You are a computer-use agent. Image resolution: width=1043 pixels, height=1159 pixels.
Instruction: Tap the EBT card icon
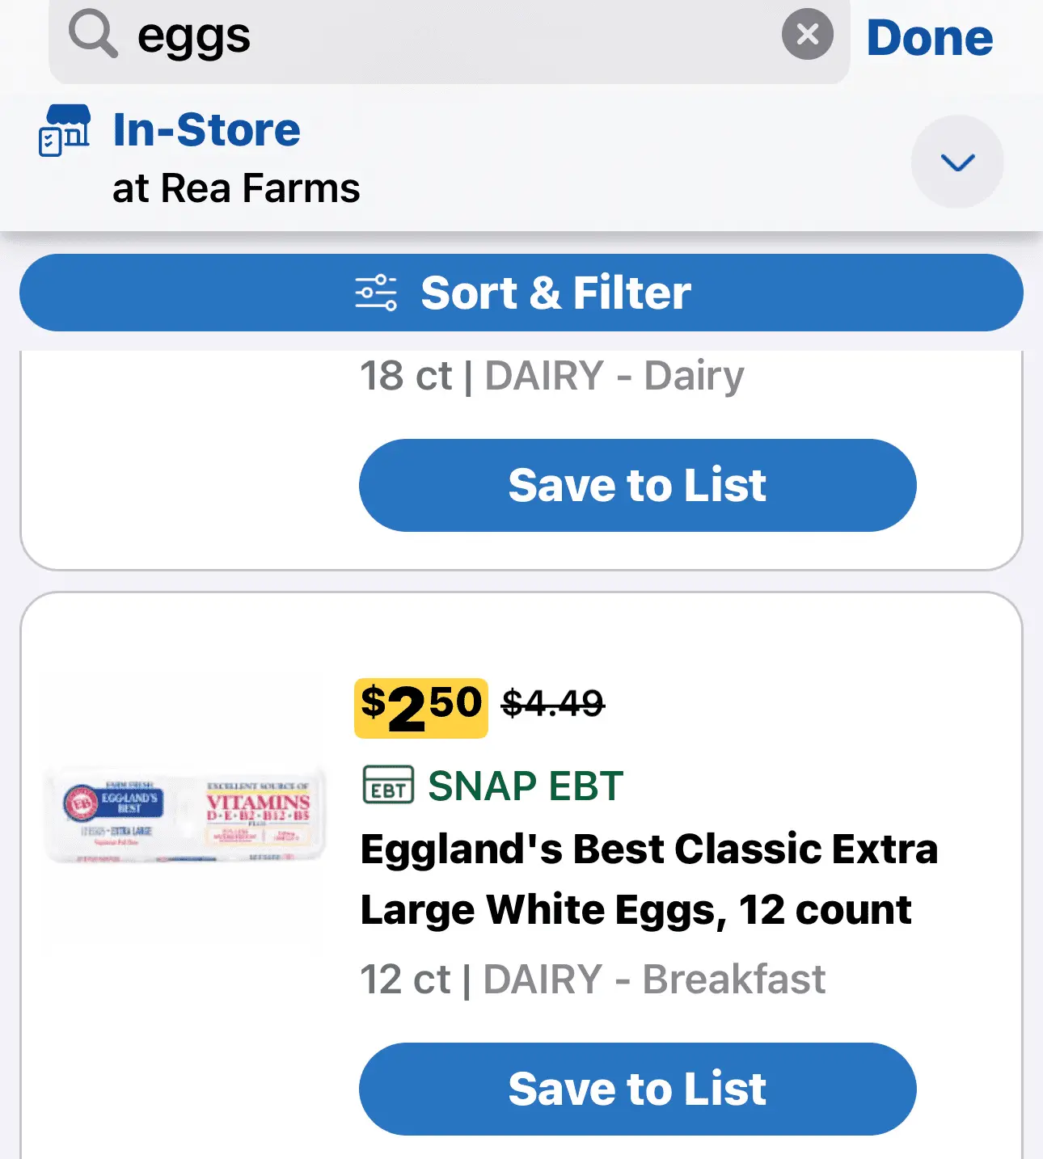(388, 785)
